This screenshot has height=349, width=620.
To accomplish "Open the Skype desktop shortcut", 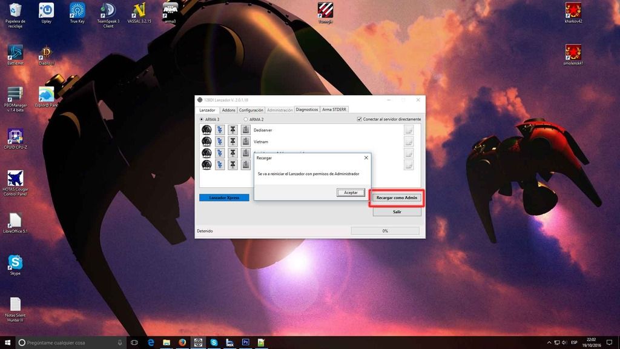I will 15,265.
